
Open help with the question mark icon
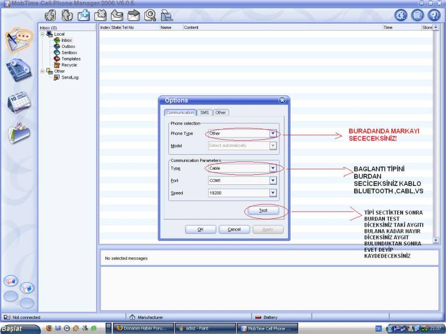click(434, 15)
